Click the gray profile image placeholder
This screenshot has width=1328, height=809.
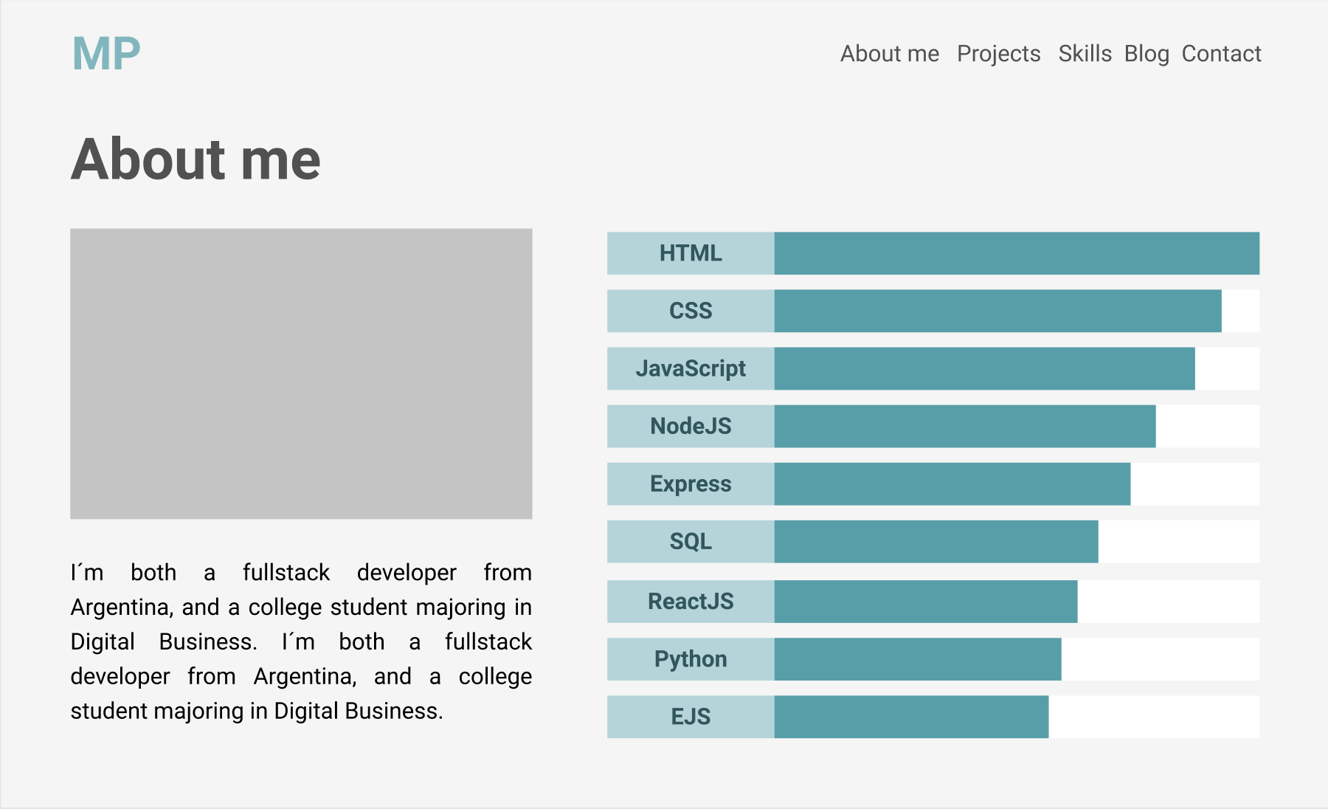[x=301, y=373]
